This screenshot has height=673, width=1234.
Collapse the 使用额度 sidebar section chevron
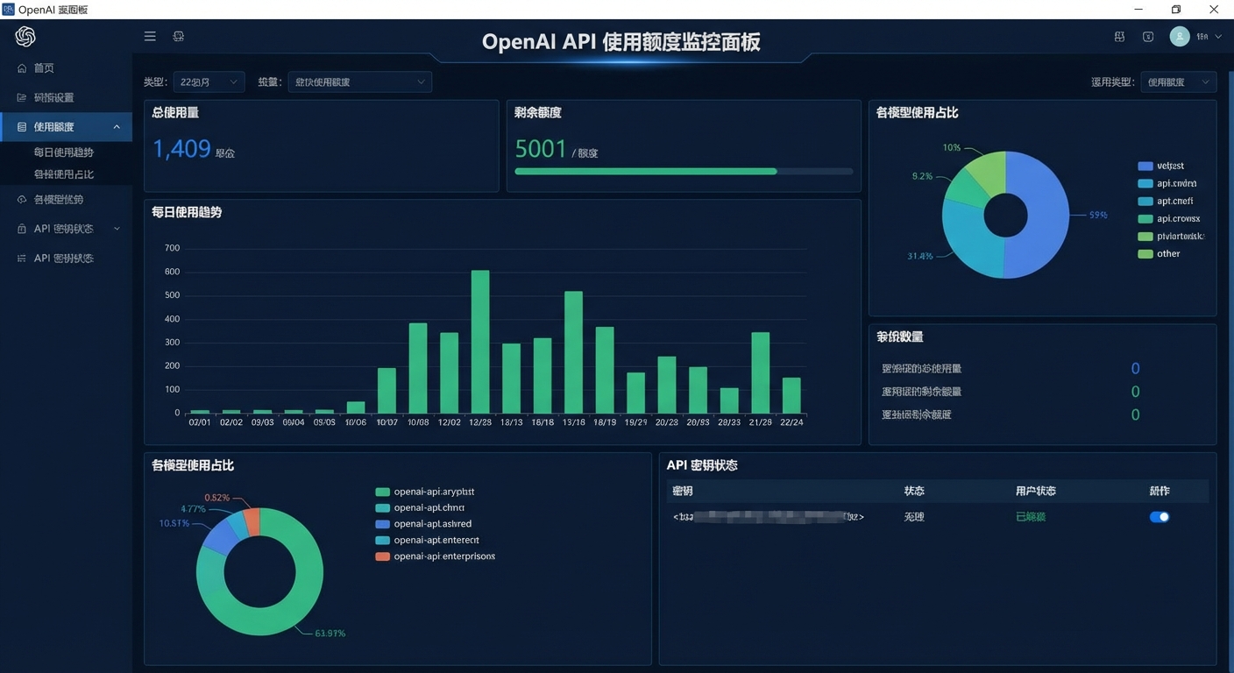(117, 127)
